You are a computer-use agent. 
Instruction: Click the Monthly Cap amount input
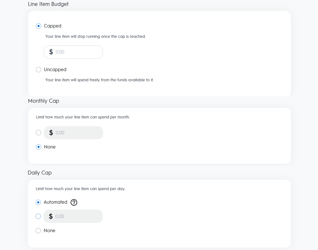pos(78,133)
